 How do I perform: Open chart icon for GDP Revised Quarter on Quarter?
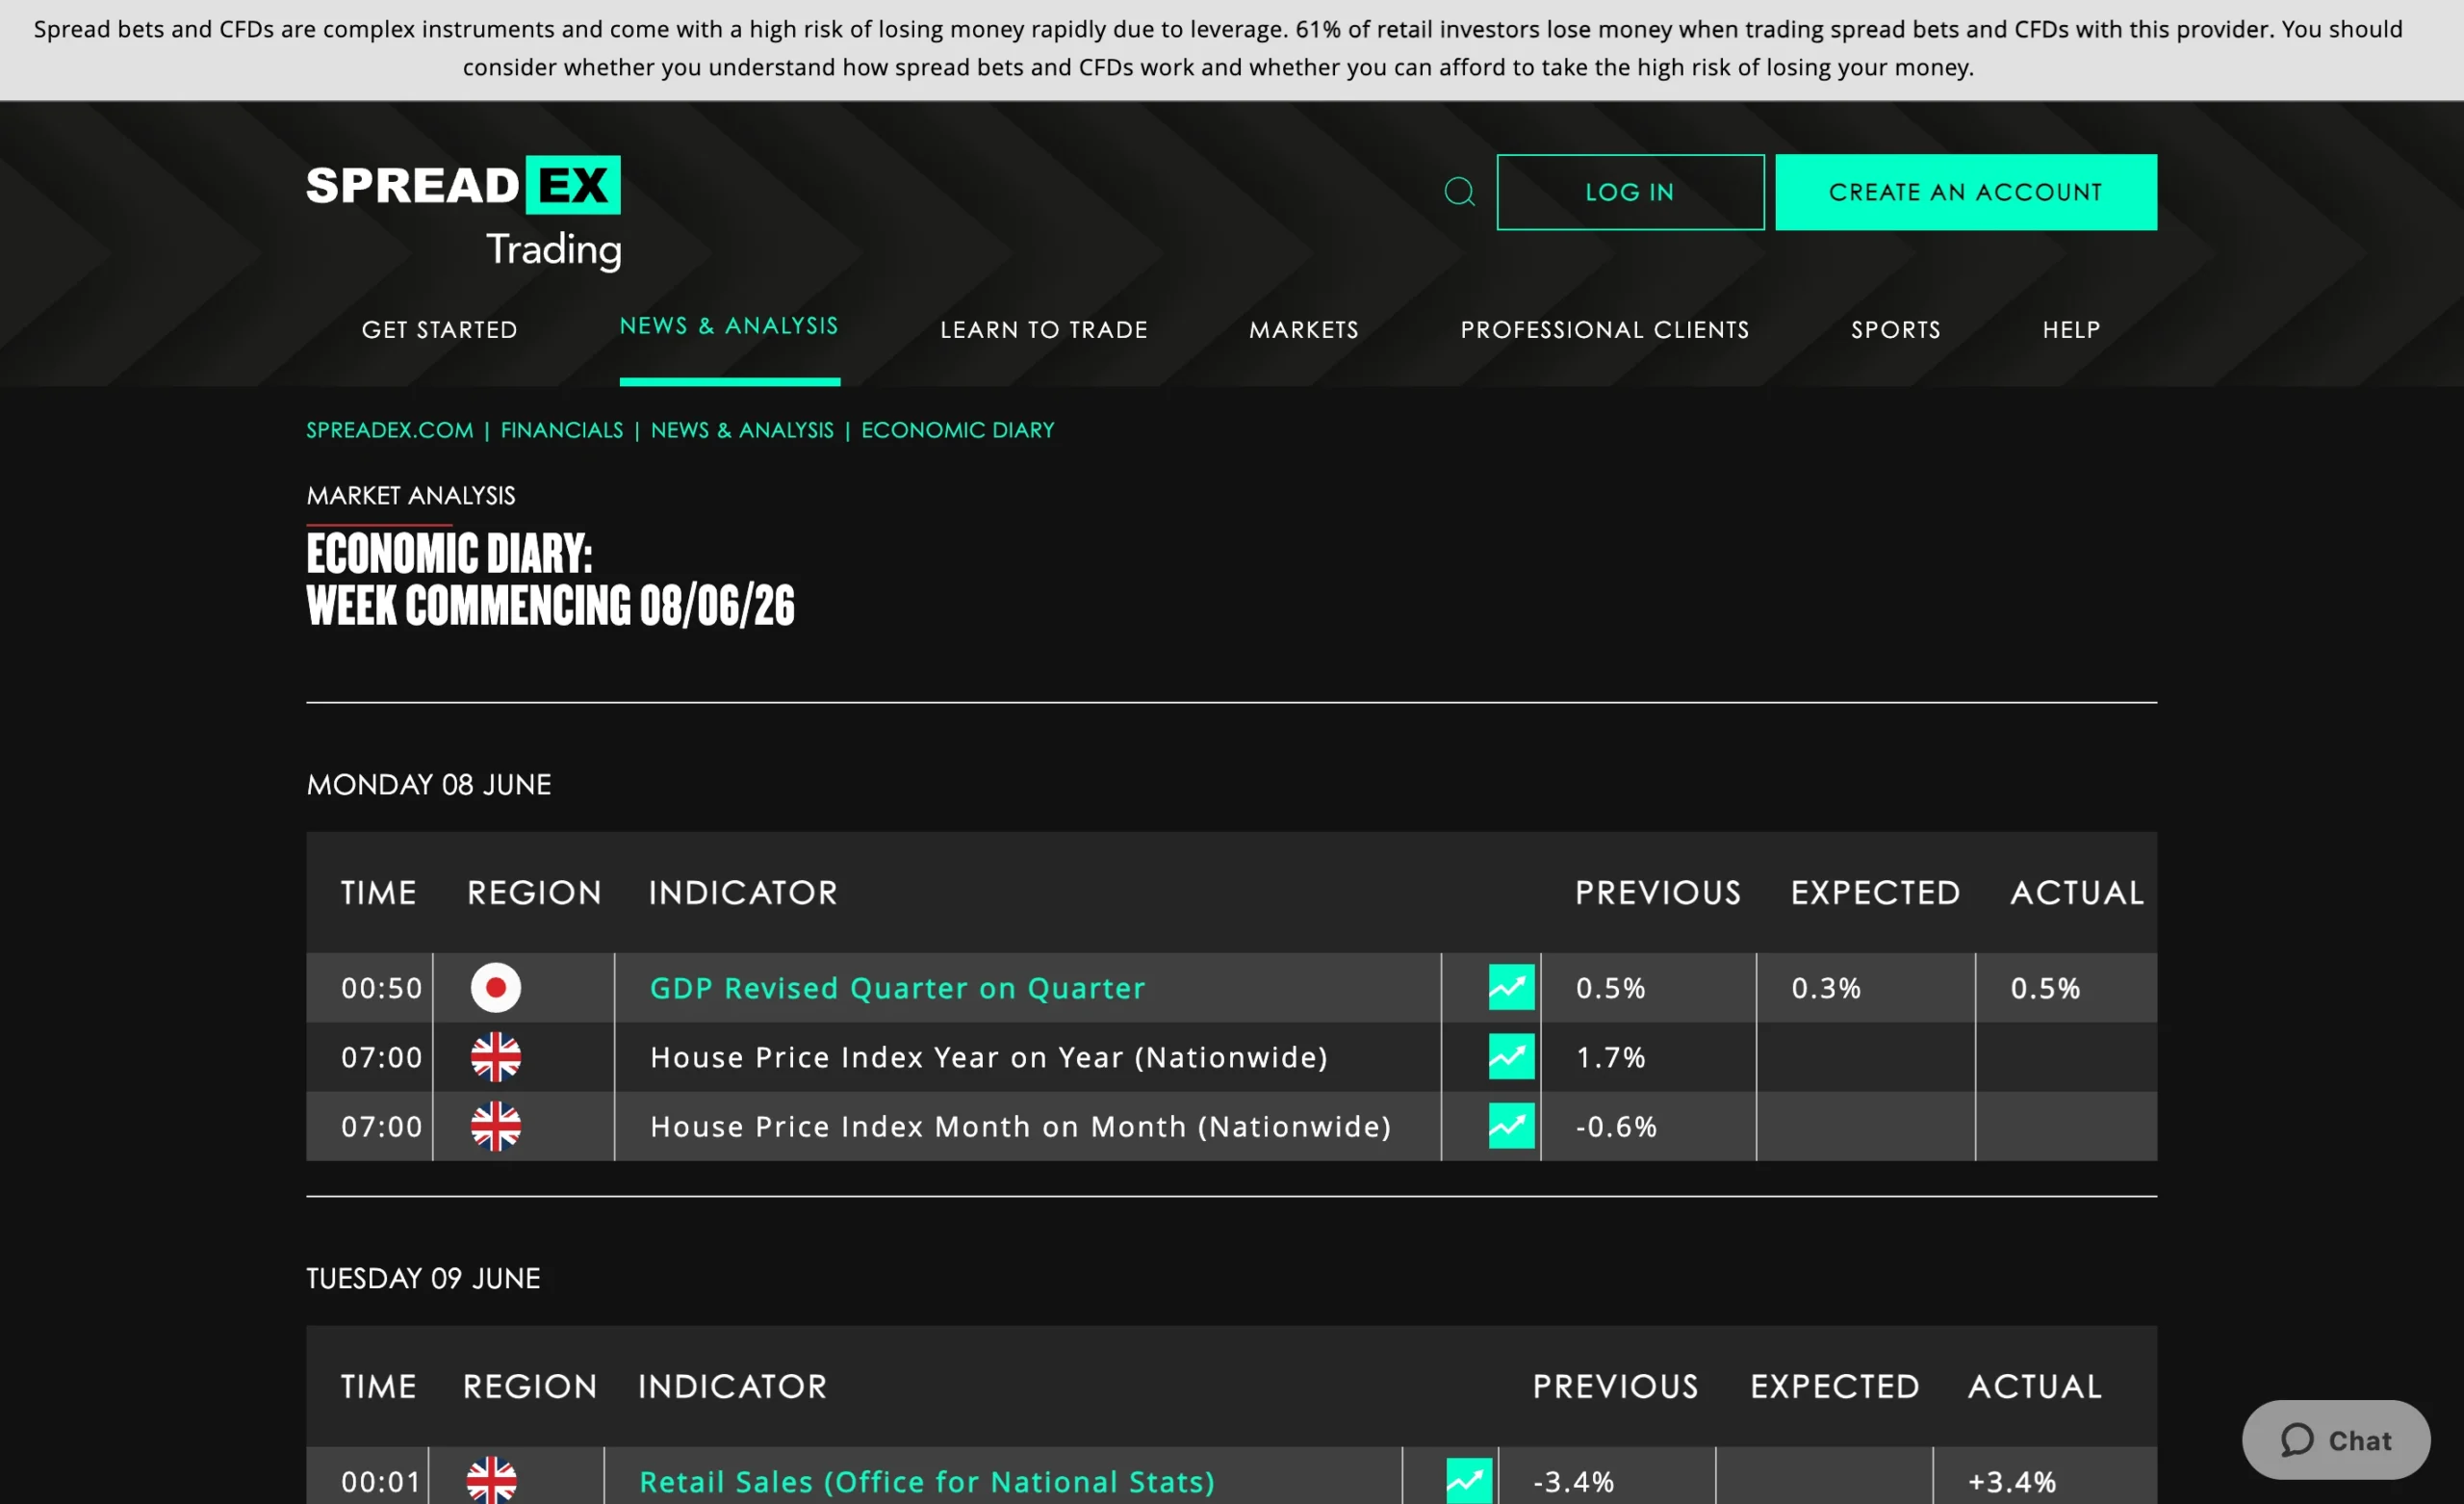coord(1511,988)
